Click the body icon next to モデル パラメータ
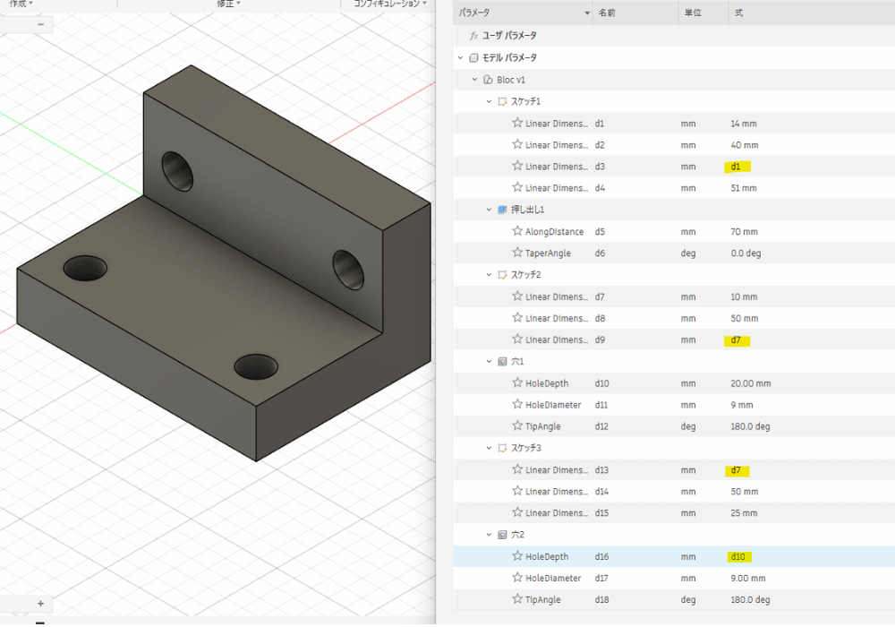The width and height of the screenshot is (895, 627). 473,58
